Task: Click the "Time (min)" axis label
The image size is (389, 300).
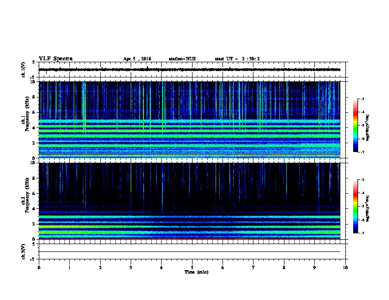Action: point(196,272)
